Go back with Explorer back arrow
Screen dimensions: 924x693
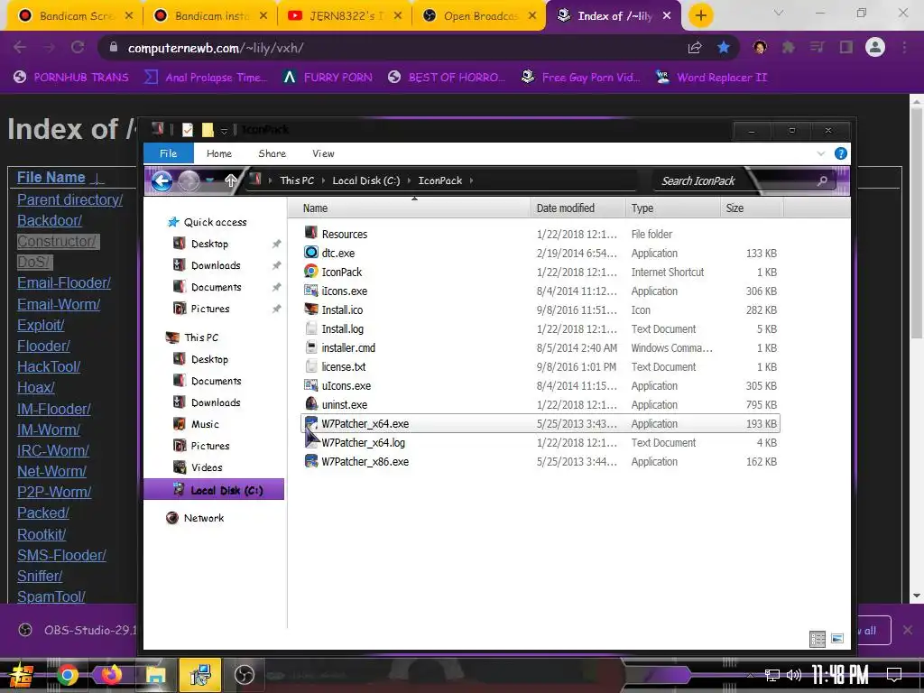coord(162,180)
